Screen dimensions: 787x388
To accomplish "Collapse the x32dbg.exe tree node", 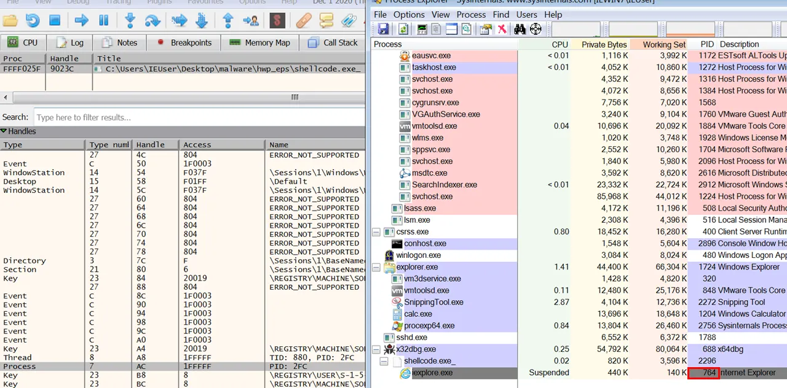I will tap(376, 349).
